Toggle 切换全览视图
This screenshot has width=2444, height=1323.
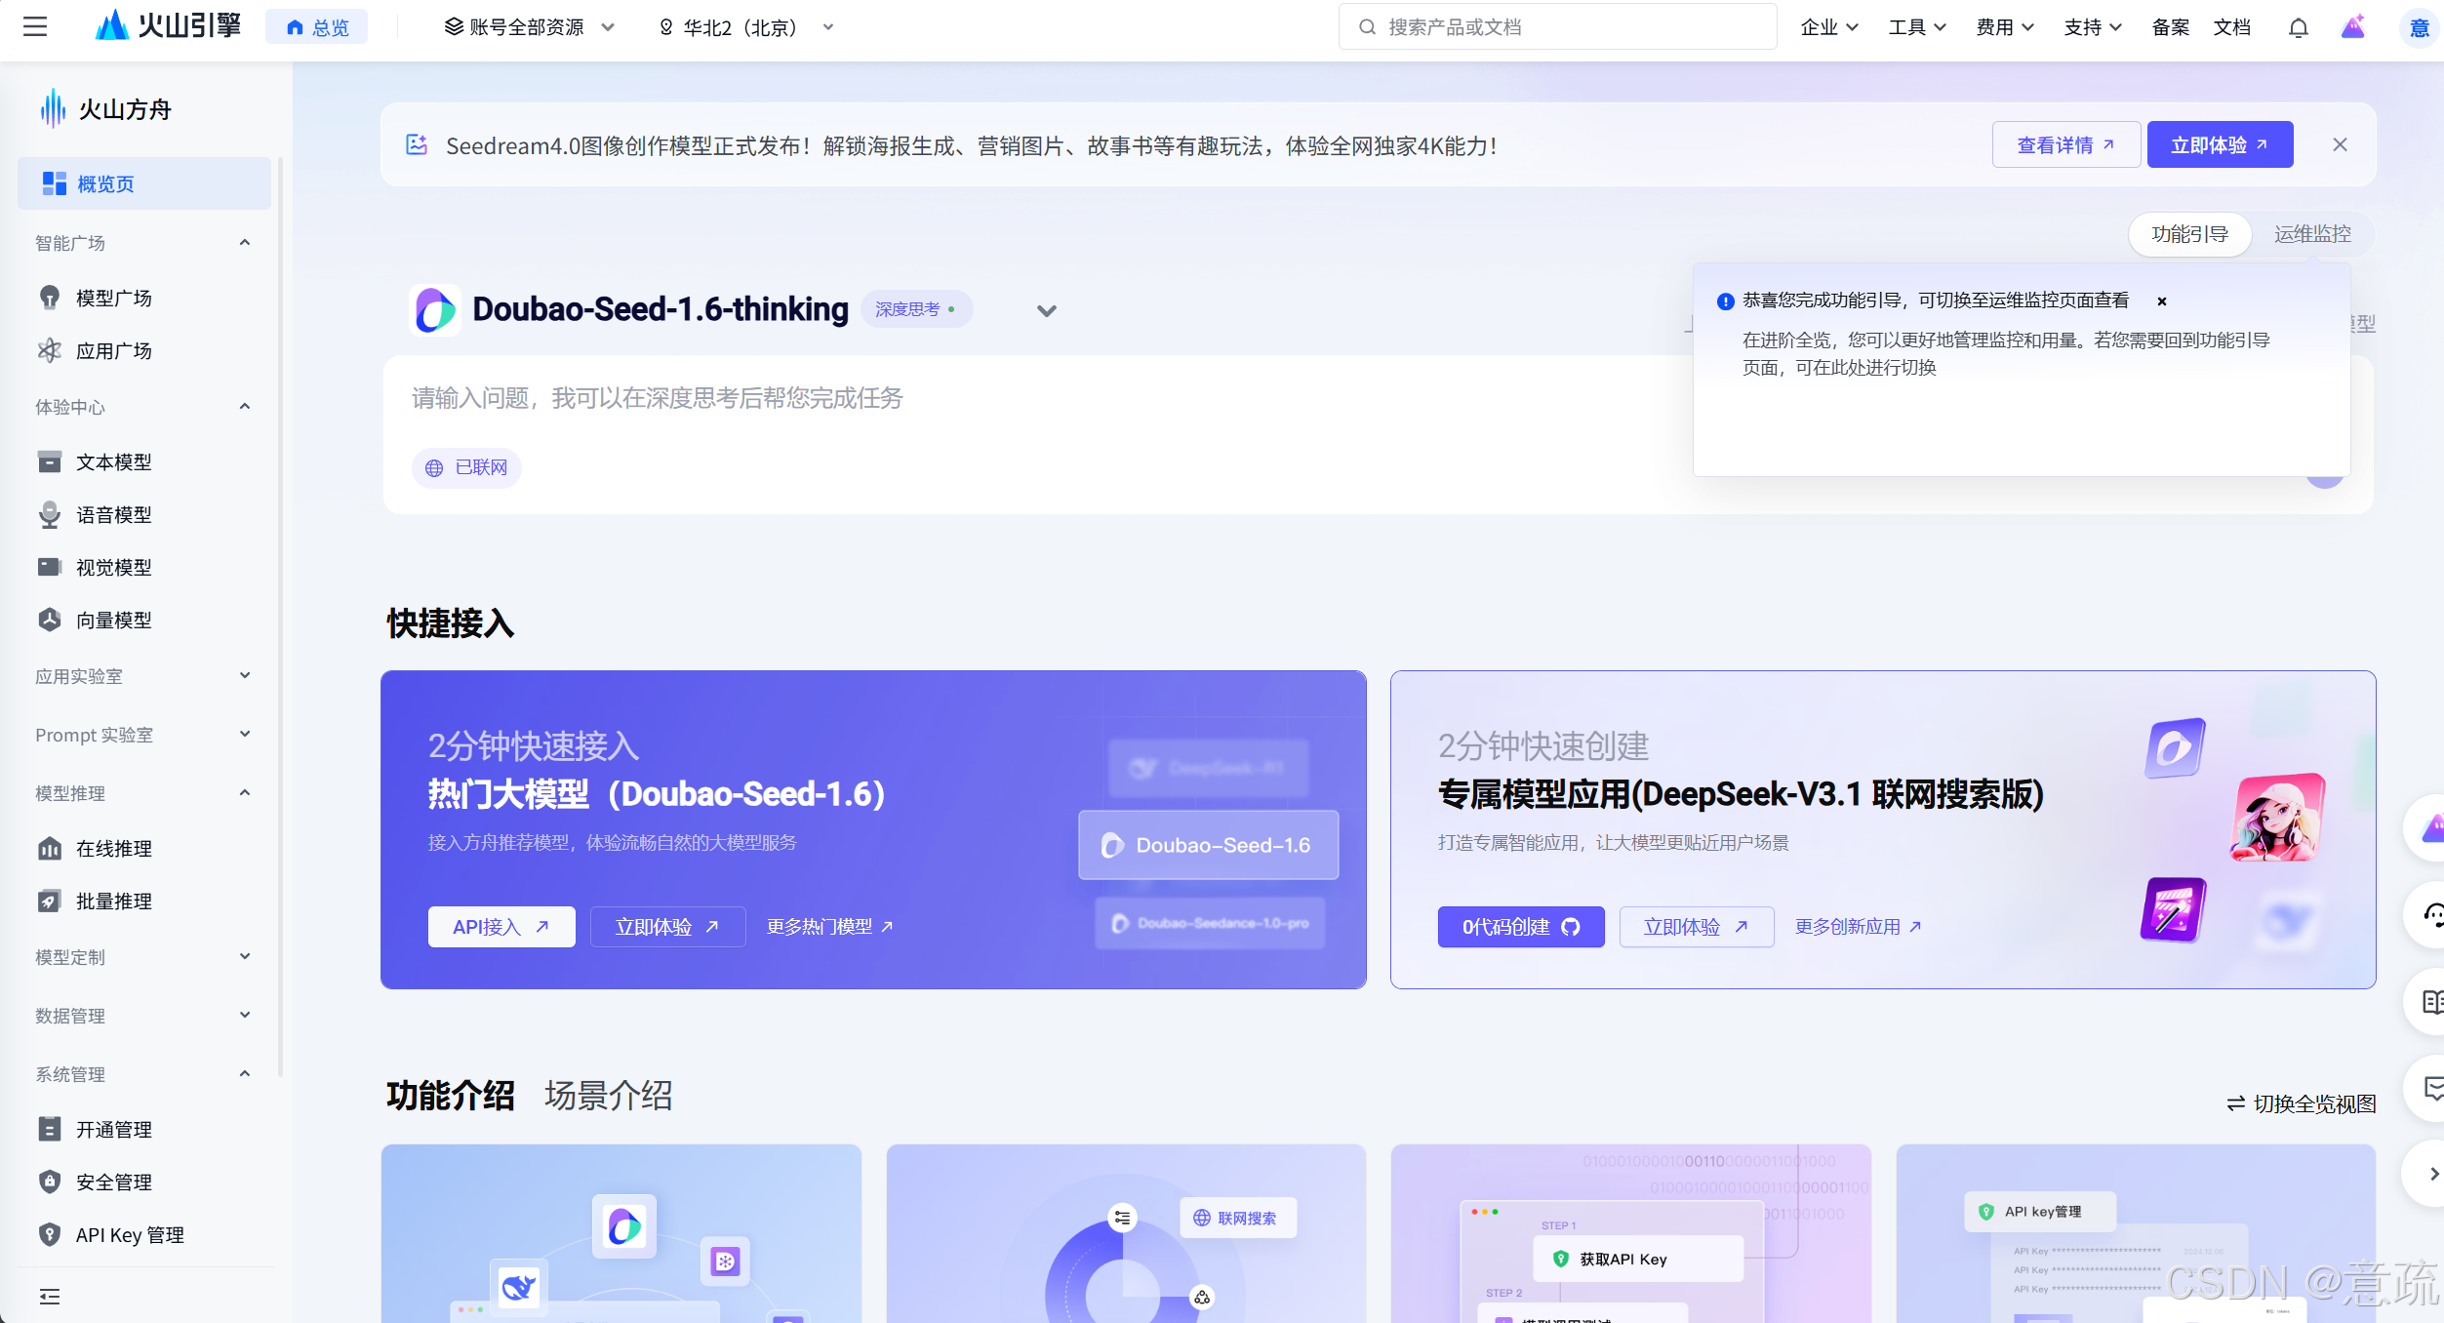[2301, 1103]
